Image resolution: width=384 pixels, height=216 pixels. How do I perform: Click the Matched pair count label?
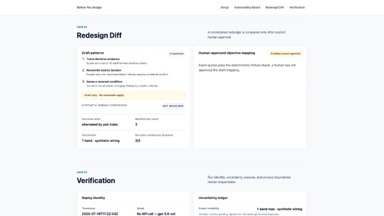coord(147,119)
